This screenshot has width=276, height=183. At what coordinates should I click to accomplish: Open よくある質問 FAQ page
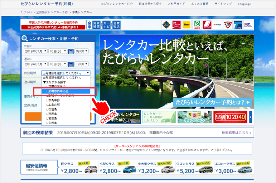(x=200, y=4)
